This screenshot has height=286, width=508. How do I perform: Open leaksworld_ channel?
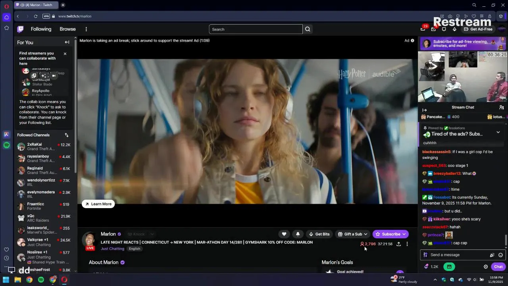pyautogui.click(x=44, y=230)
